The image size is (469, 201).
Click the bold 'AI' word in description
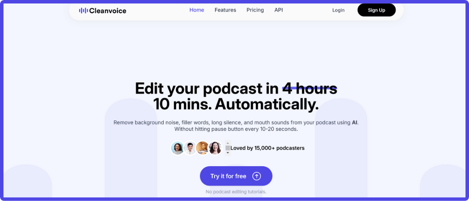pyautogui.click(x=355, y=123)
